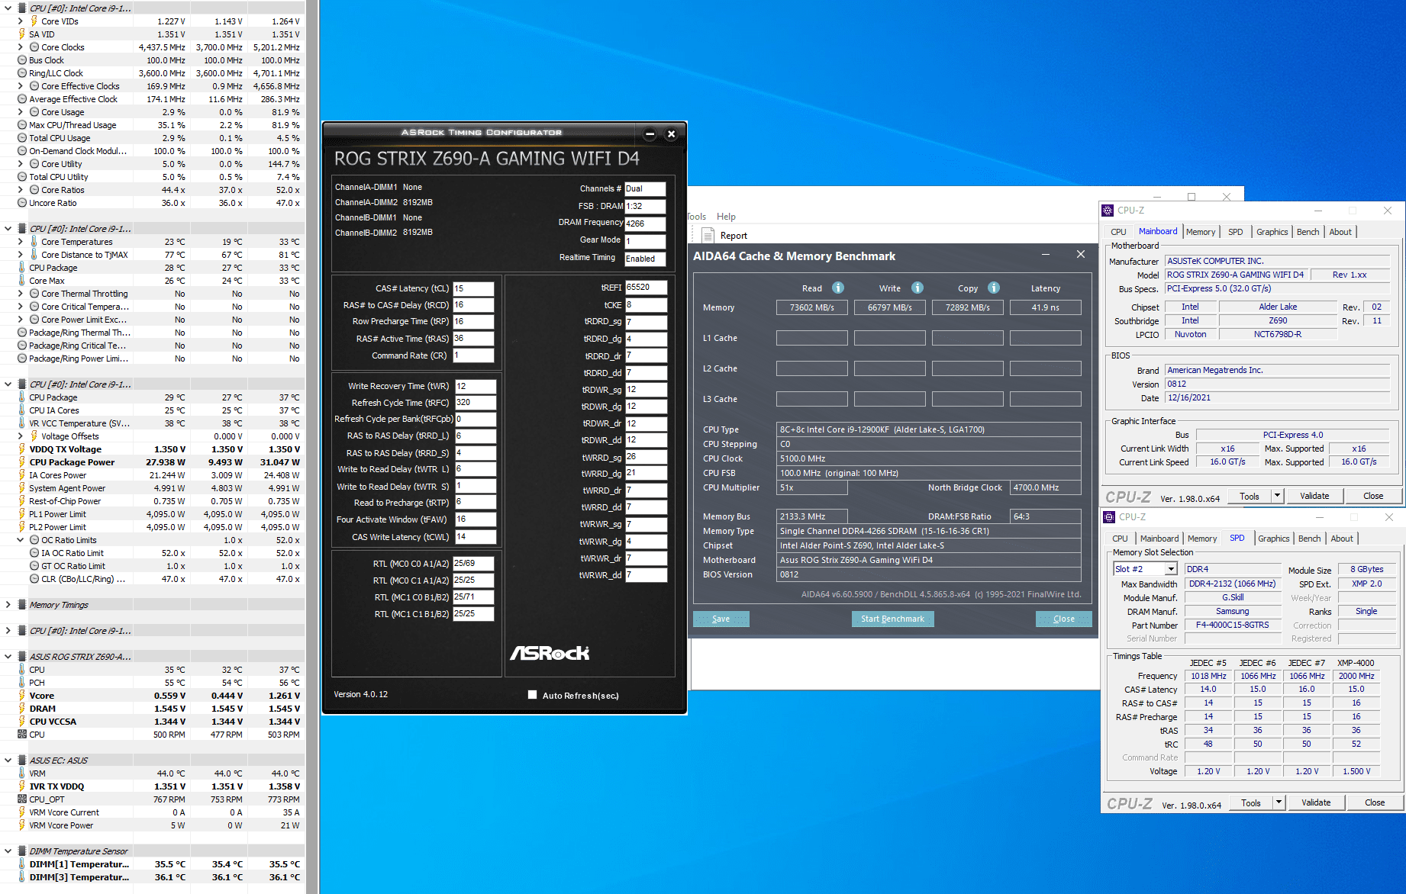Click the Copy info icon in AIDA64
Screen dimensions: 1406x894
993,288
